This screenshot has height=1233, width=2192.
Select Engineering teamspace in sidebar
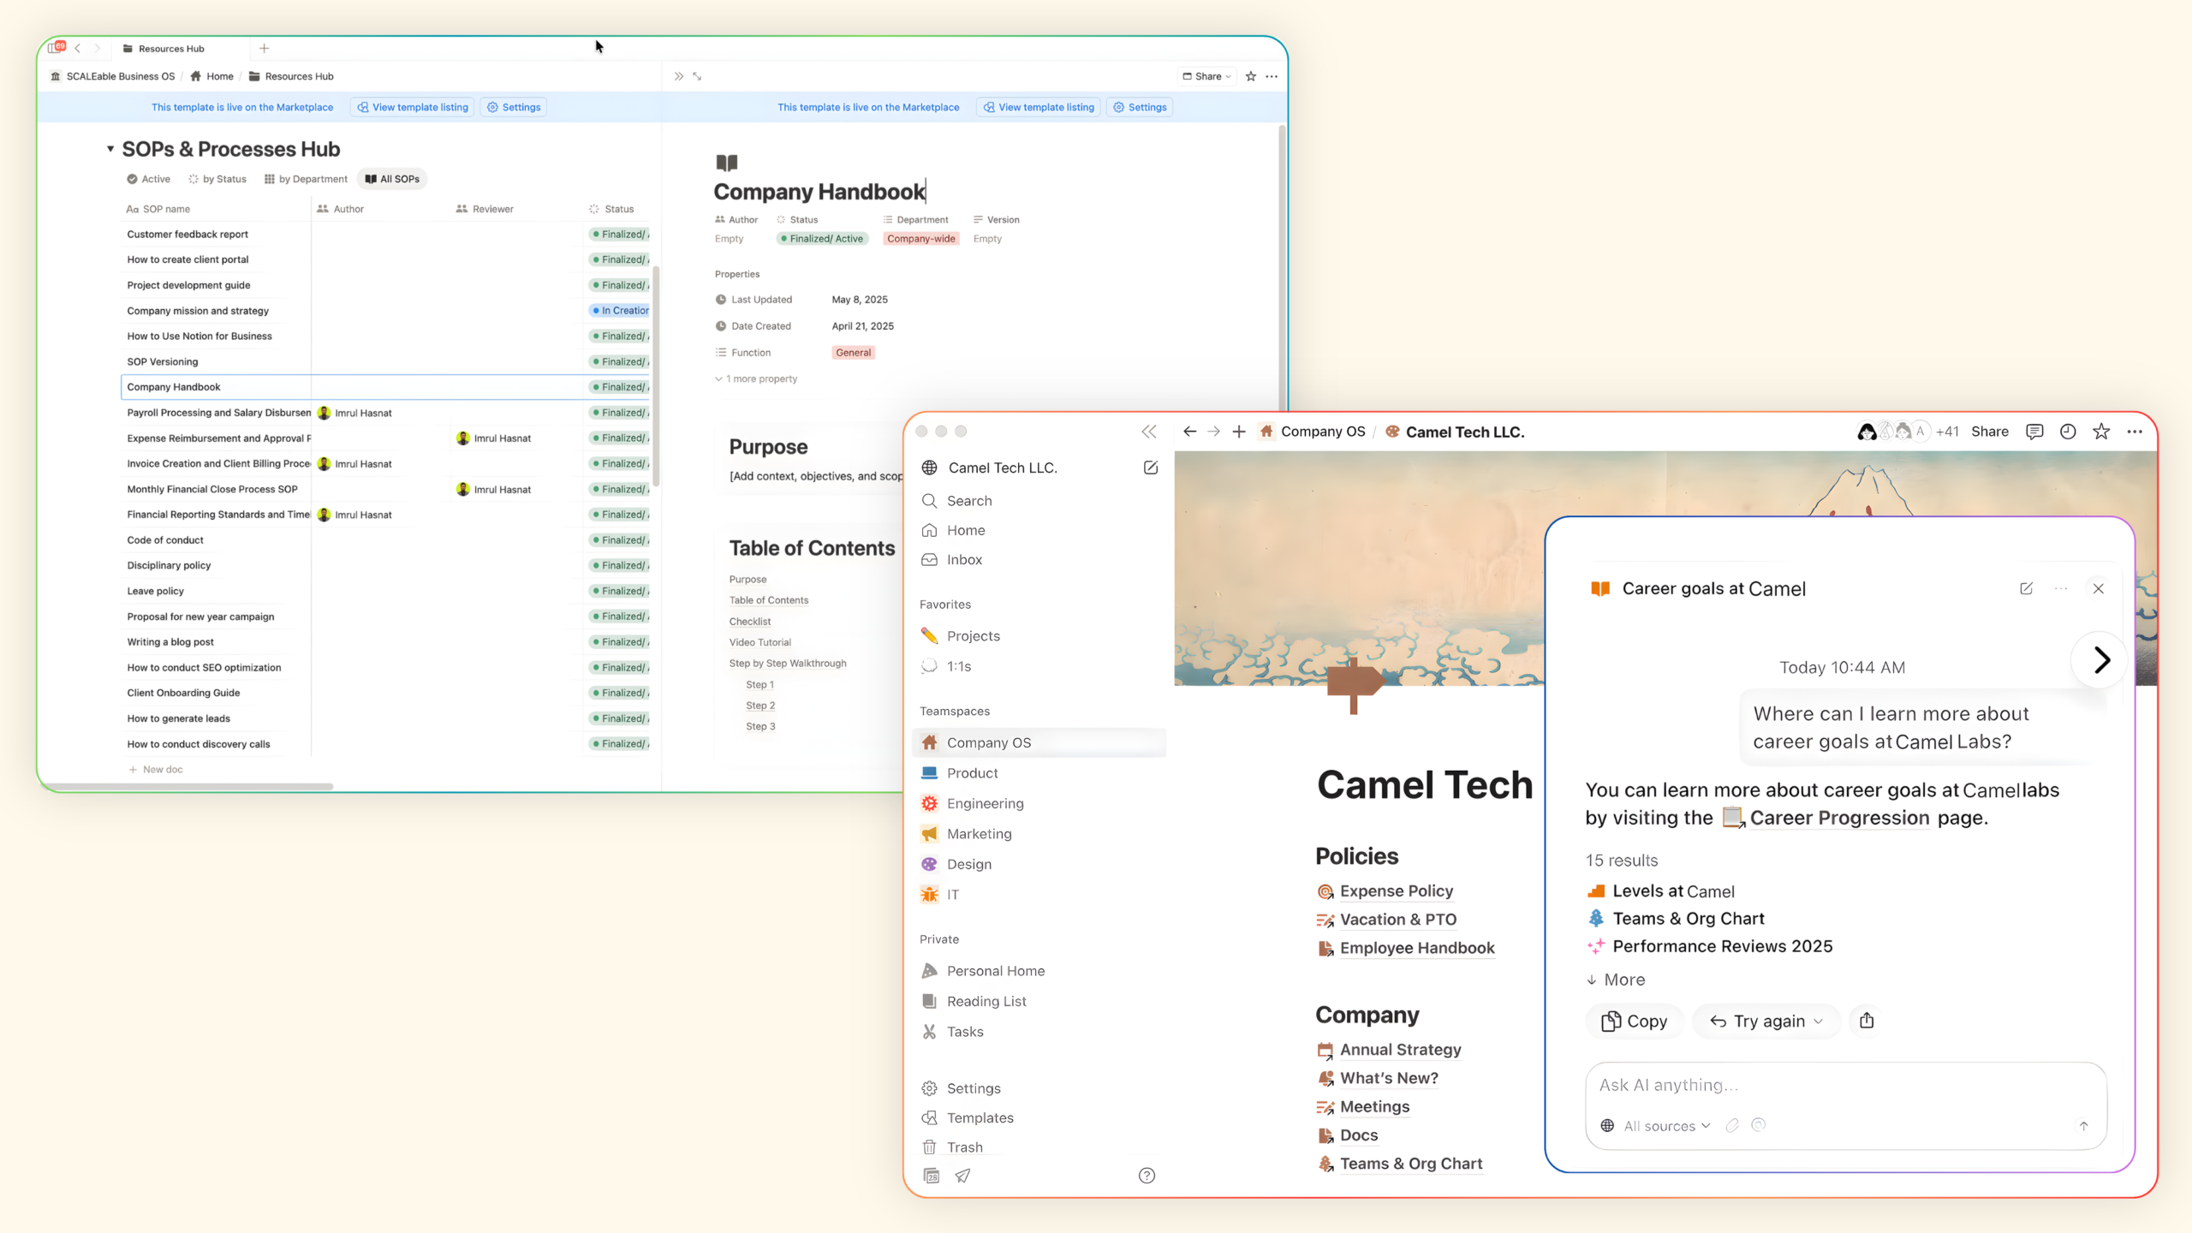pyautogui.click(x=985, y=803)
